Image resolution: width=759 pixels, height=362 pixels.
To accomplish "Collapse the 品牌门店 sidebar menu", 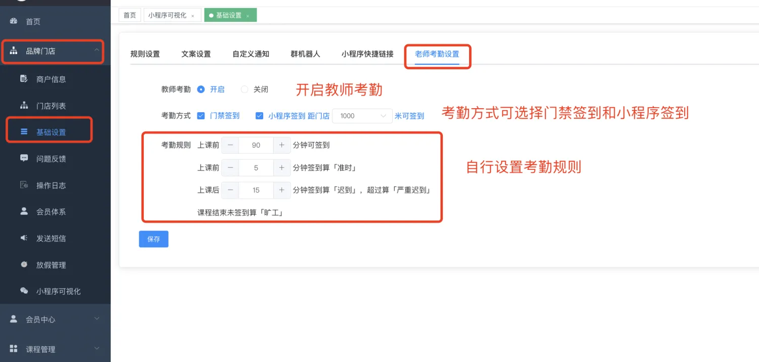I will click(53, 51).
